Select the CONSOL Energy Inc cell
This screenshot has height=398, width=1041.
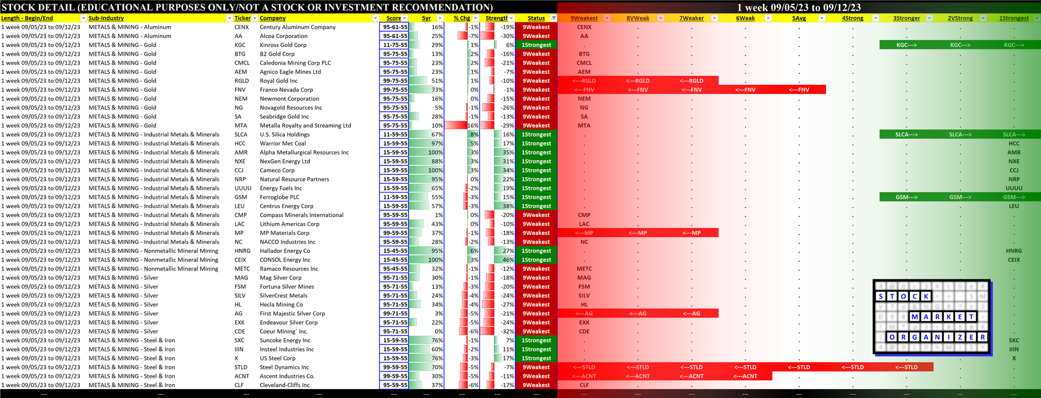pyautogui.click(x=319, y=260)
